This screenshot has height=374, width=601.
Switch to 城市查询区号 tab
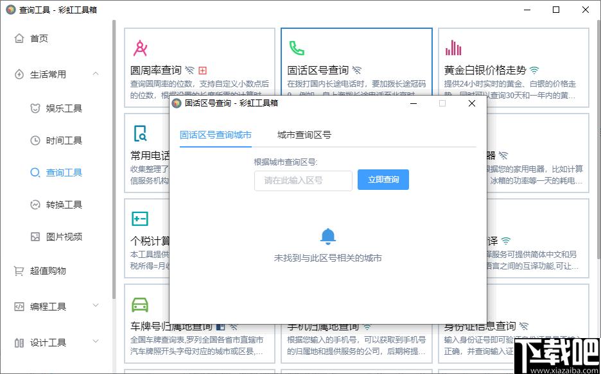304,135
